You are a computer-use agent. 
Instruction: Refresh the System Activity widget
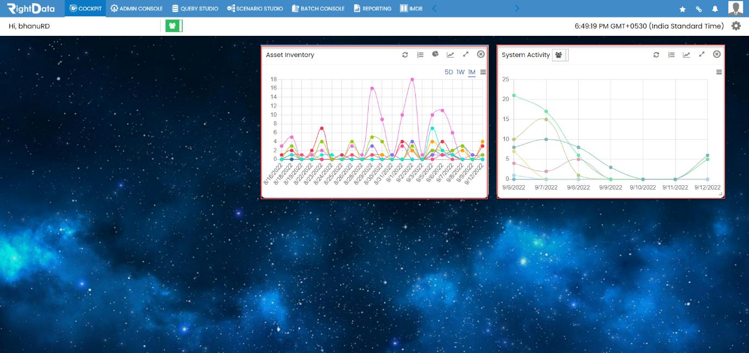point(656,55)
